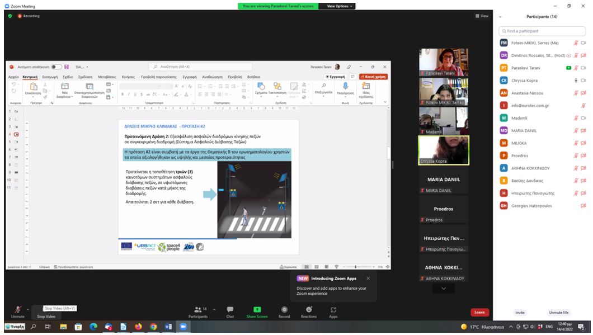Viewport: 593px width, 335px height.
Task: Open the PowerPoint file name dropdown arrow
Action: [87, 67]
